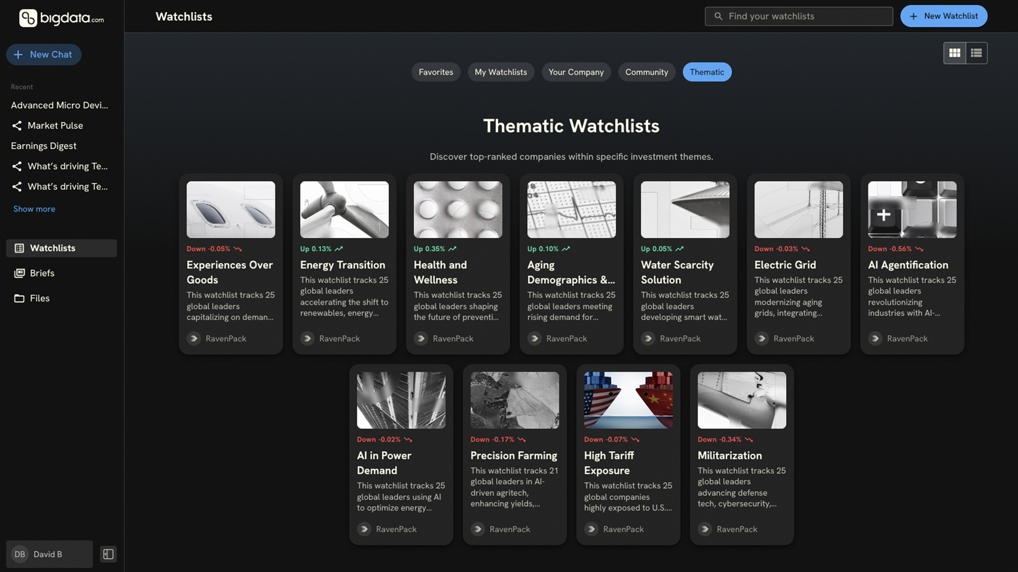Click share icon beside Market Pulse
The width and height of the screenshot is (1018, 572).
click(x=17, y=126)
